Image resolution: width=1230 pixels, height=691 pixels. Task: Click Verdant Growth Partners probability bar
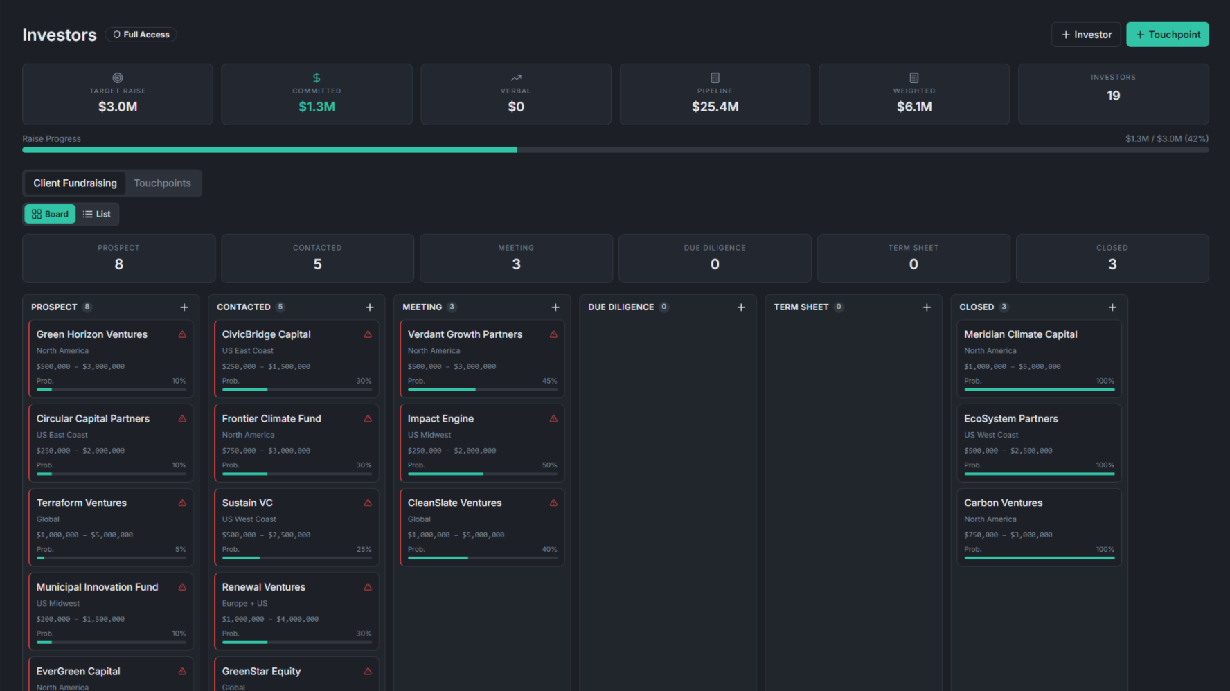pos(483,390)
